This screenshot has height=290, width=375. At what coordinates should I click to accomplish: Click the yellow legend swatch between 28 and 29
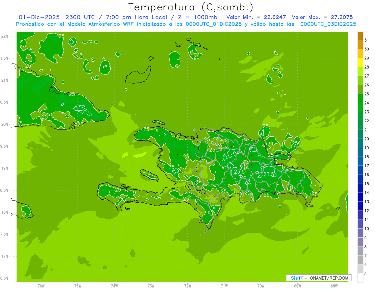[x=360, y=63]
